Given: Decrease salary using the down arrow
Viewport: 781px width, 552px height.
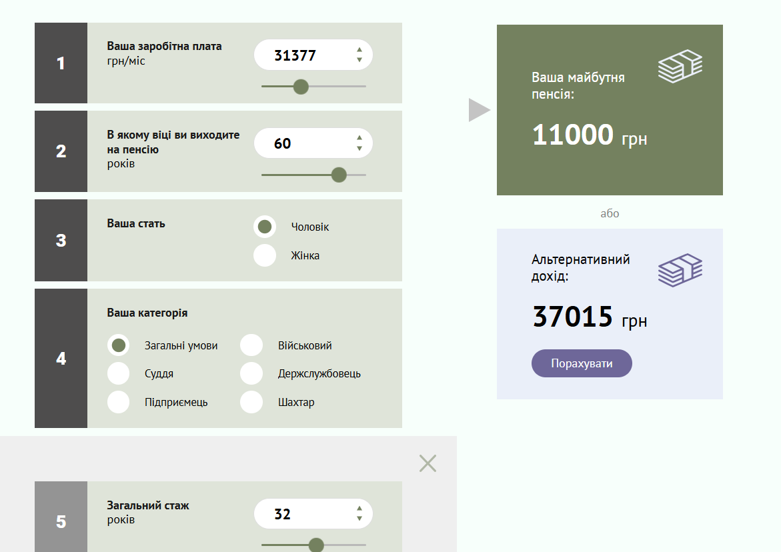Looking at the screenshot, I should (x=359, y=60).
